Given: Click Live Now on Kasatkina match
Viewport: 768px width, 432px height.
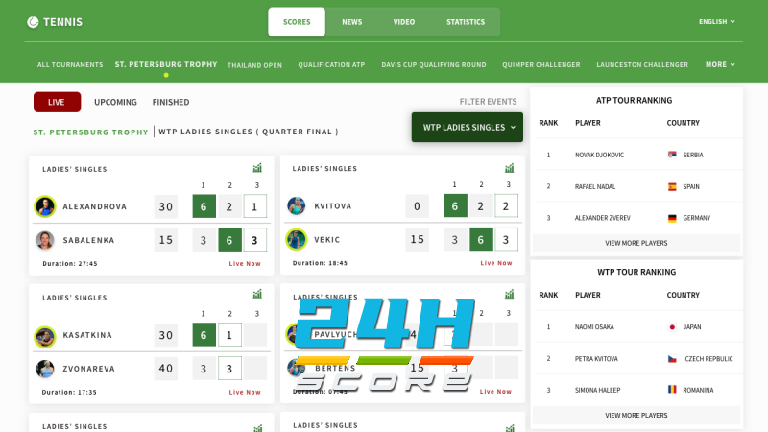Looking at the screenshot, I should [x=245, y=393].
